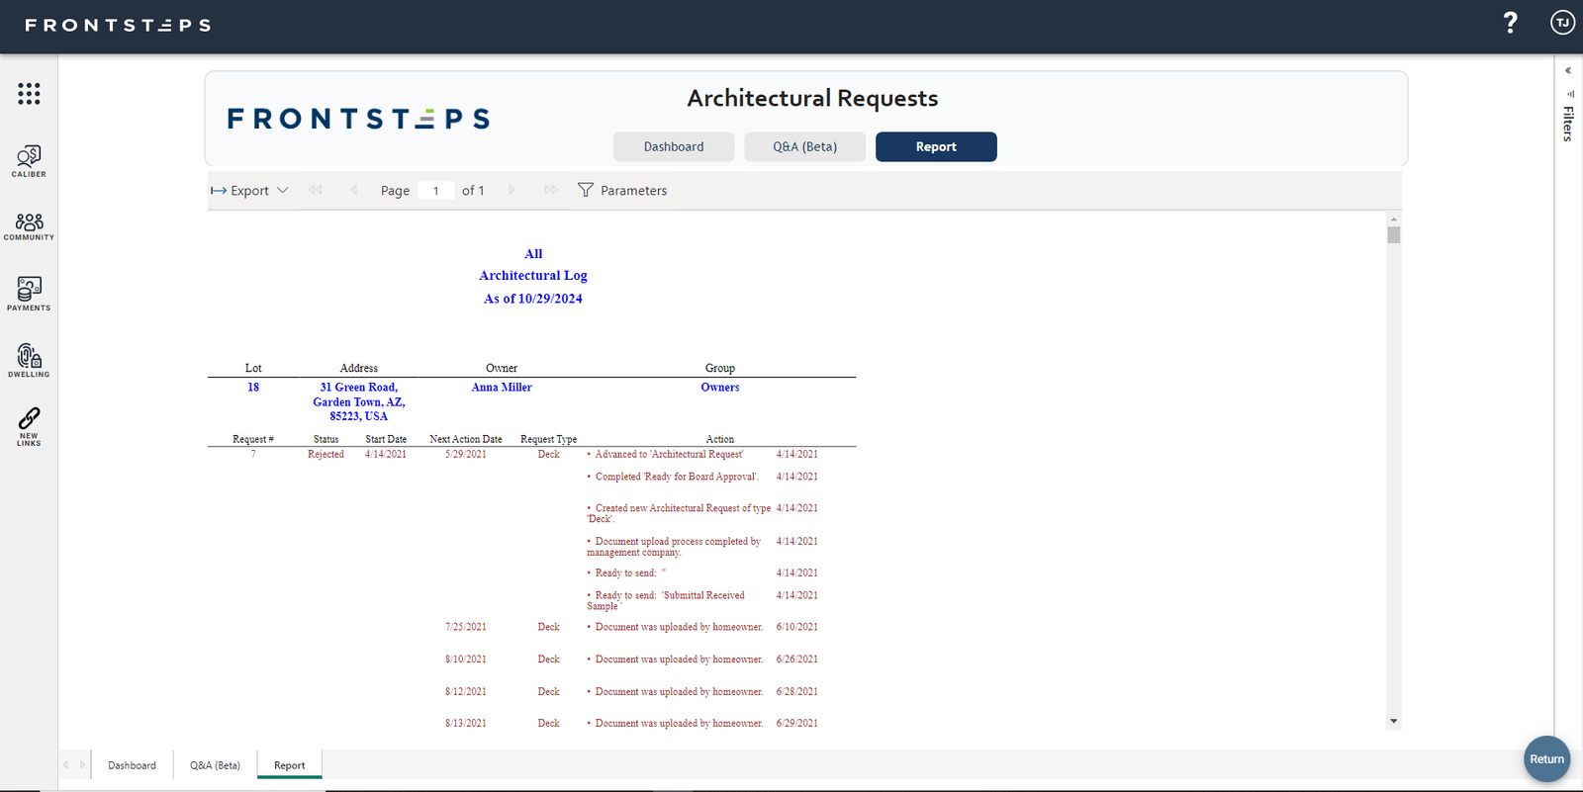Go to next report page icon
1583x792 pixels.
512,190
